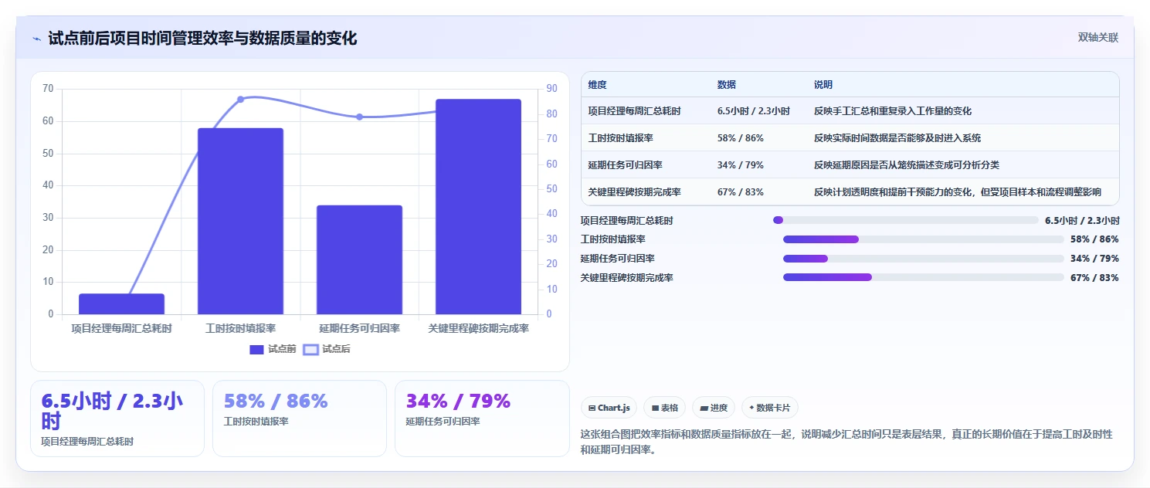Select table cell 58% / 86%

click(741, 138)
